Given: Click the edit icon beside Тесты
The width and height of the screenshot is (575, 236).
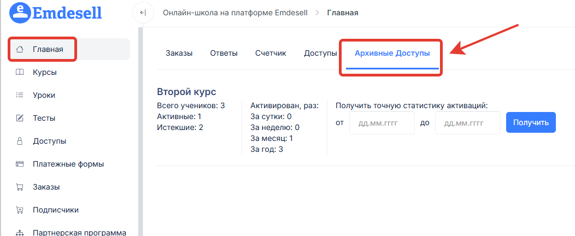Looking at the screenshot, I should coord(20,118).
